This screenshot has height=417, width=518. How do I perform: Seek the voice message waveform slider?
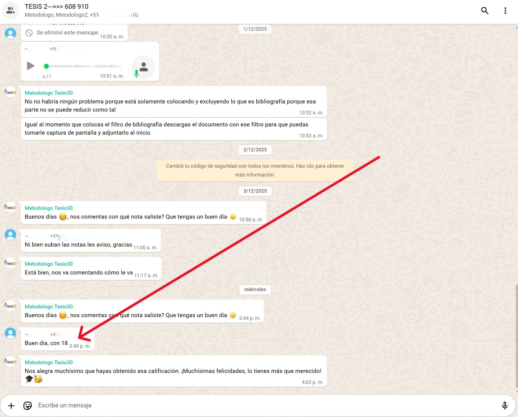(x=82, y=66)
